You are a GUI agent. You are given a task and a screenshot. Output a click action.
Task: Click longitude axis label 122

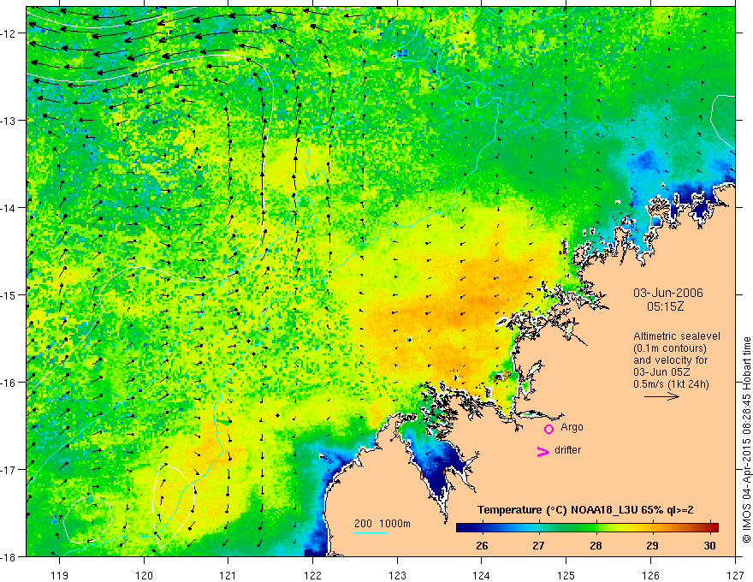pos(312,575)
